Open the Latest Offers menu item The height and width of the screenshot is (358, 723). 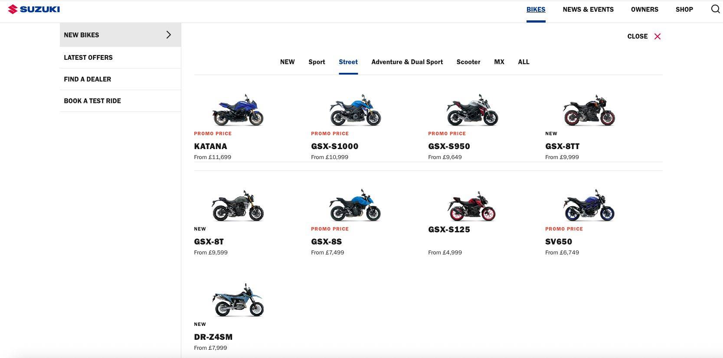coord(88,58)
